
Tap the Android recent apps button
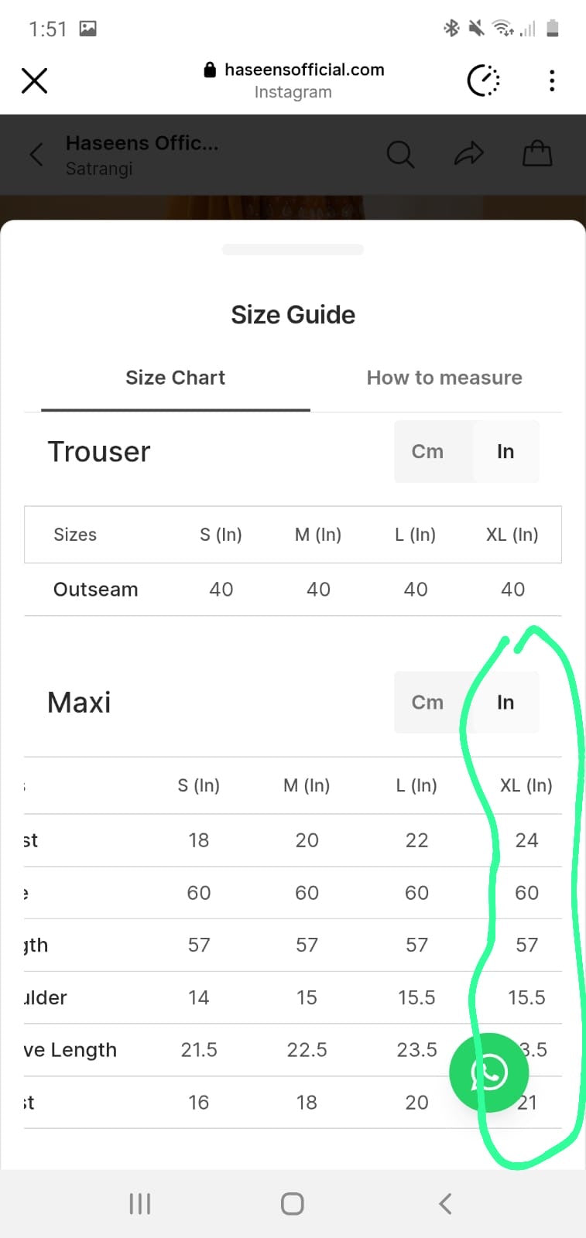pos(139,1203)
